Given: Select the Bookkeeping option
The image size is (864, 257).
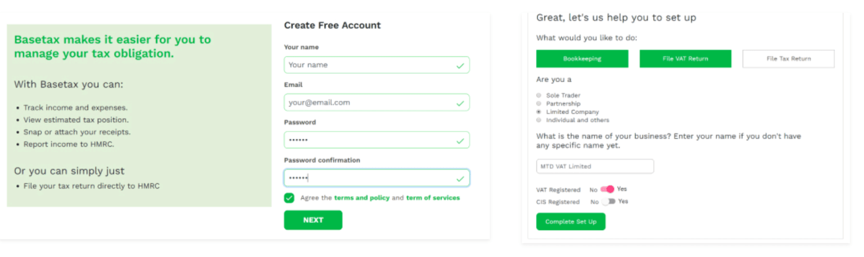Looking at the screenshot, I should pos(582,59).
